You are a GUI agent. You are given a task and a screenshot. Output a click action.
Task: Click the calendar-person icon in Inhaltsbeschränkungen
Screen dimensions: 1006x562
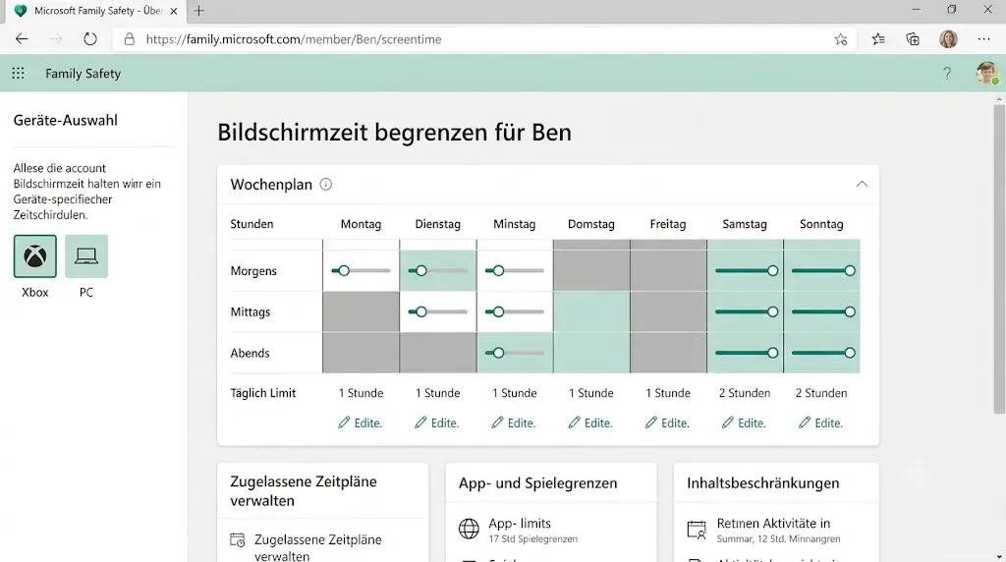697,530
